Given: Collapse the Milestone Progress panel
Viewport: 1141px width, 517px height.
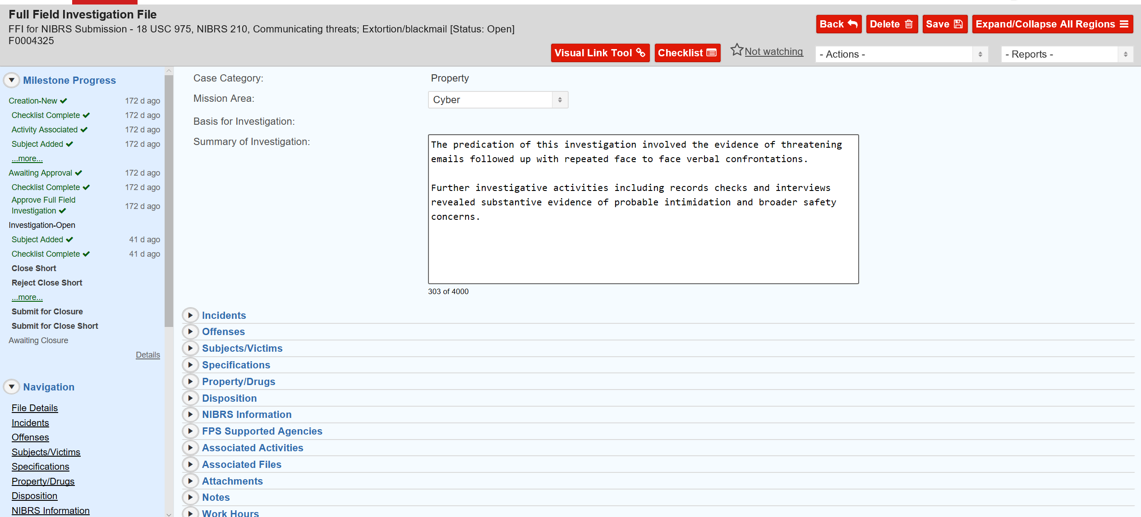Looking at the screenshot, I should (x=12, y=80).
